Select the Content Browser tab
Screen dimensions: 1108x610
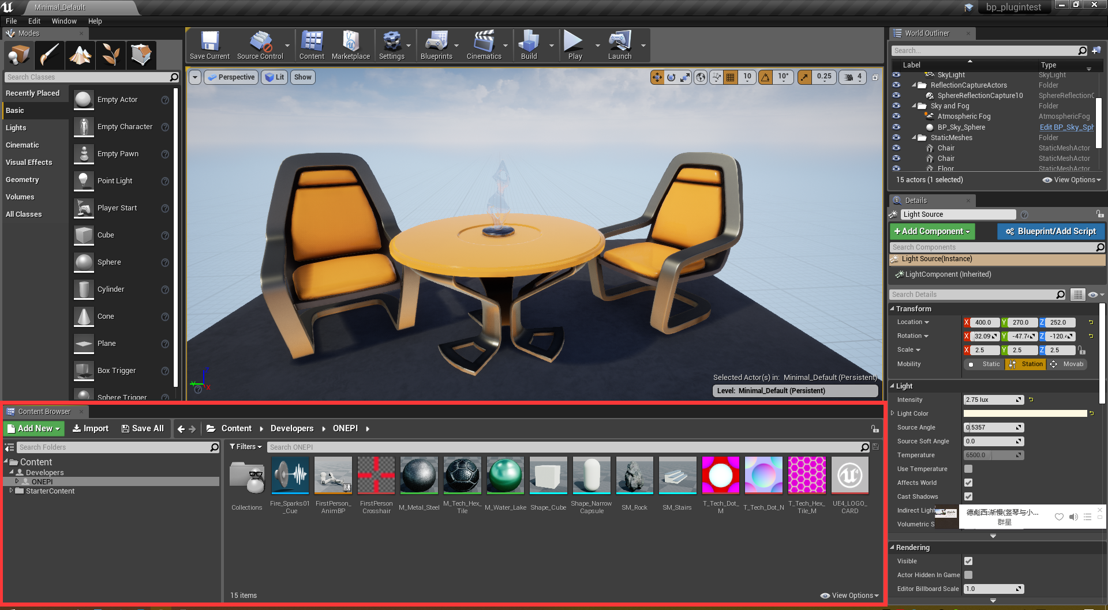pyautogui.click(x=46, y=411)
